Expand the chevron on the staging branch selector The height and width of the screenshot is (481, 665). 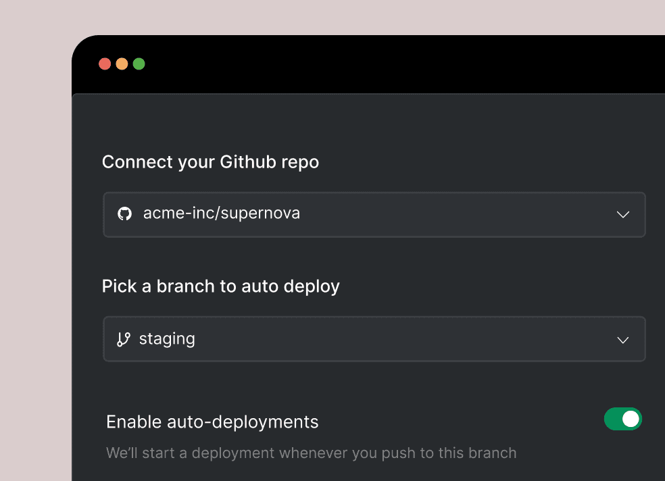622,340
